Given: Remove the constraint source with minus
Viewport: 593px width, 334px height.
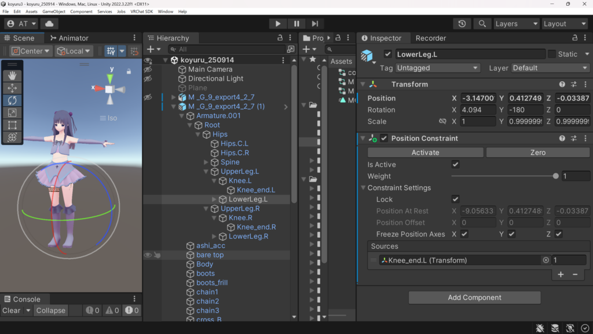Looking at the screenshot, I should pyautogui.click(x=575, y=274).
